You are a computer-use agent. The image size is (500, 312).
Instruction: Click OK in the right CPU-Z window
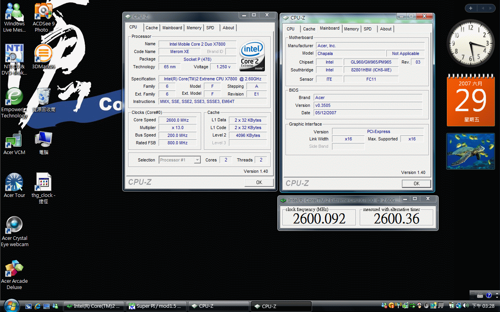(416, 184)
